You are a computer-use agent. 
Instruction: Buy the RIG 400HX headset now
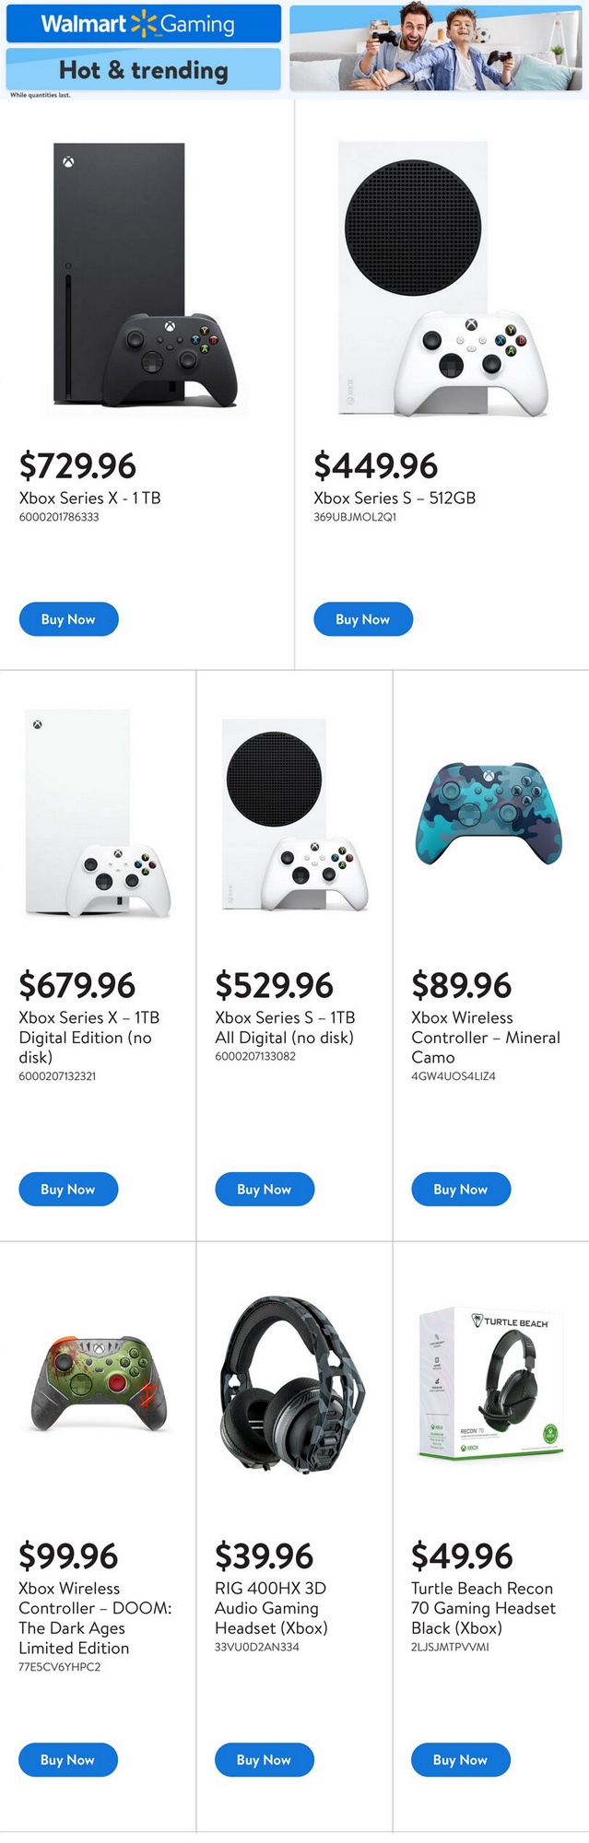point(264,1759)
